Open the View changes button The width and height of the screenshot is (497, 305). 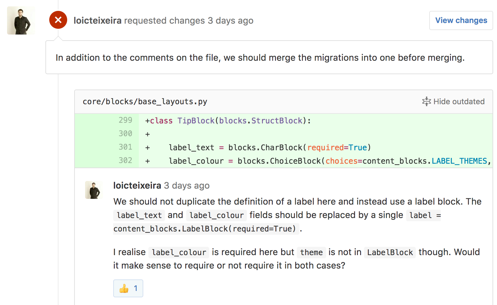pyautogui.click(x=461, y=20)
